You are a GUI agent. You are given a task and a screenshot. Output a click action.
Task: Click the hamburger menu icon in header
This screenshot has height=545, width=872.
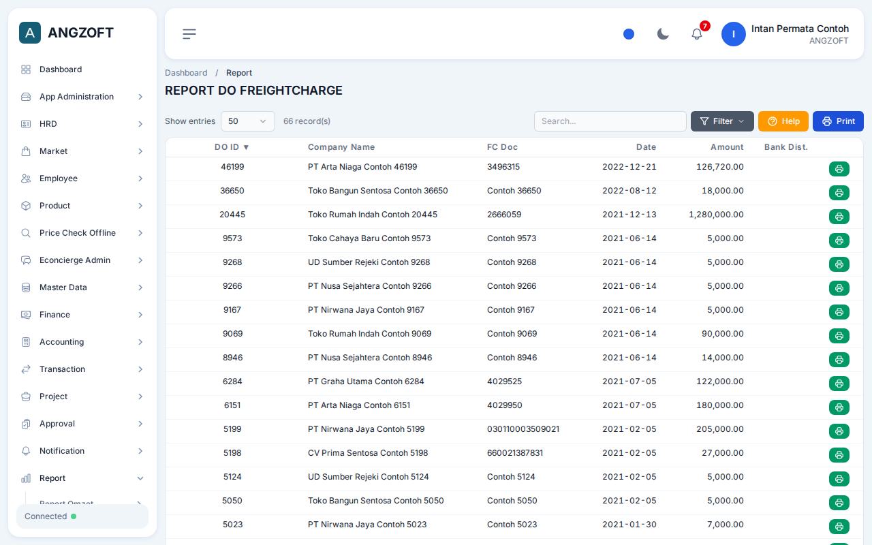coord(189,34)
